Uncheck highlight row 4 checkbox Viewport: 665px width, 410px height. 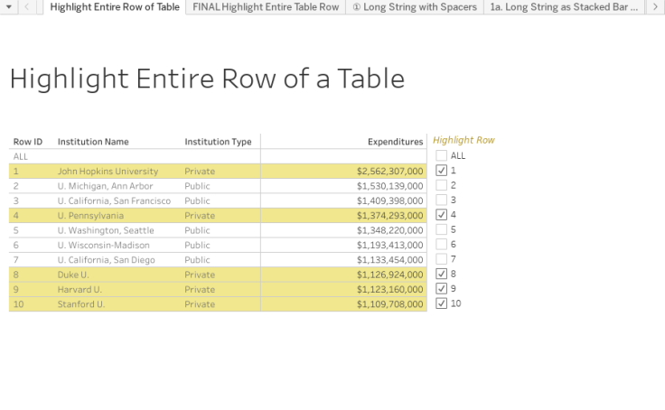point(441,215)
